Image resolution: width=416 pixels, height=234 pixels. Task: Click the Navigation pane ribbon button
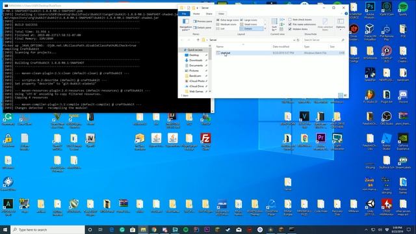[186, 25]
